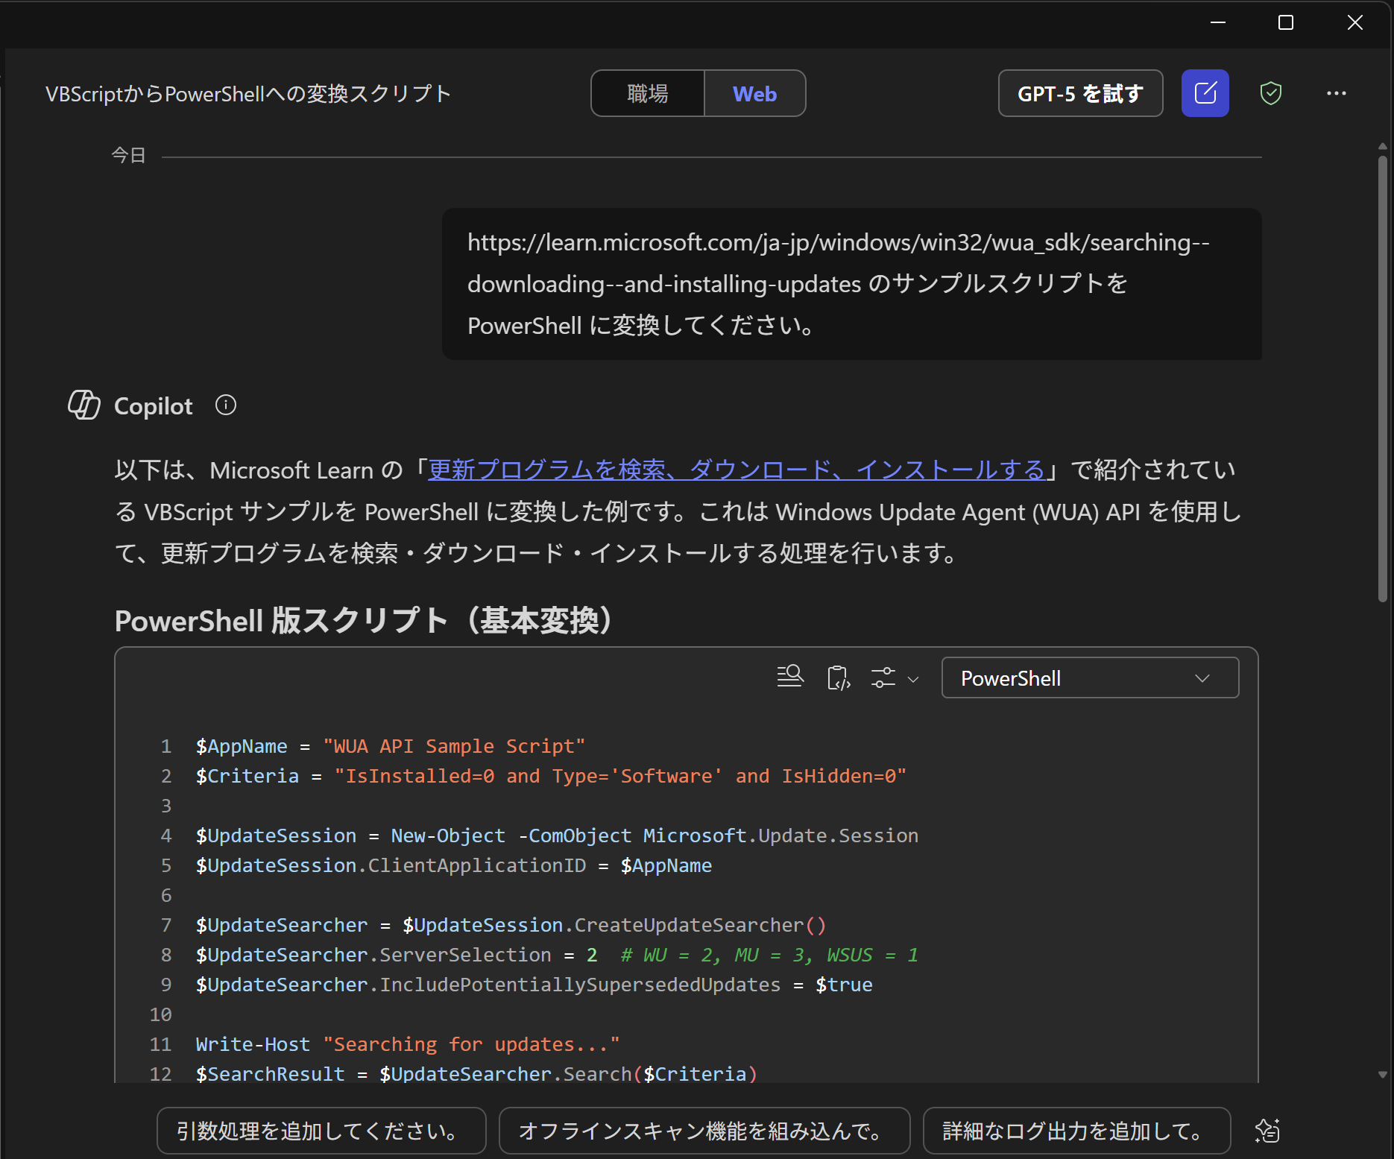Click code line 12 $SearchResult search call
The image size is (1394, 1159).
click(x=476, y=1074)
